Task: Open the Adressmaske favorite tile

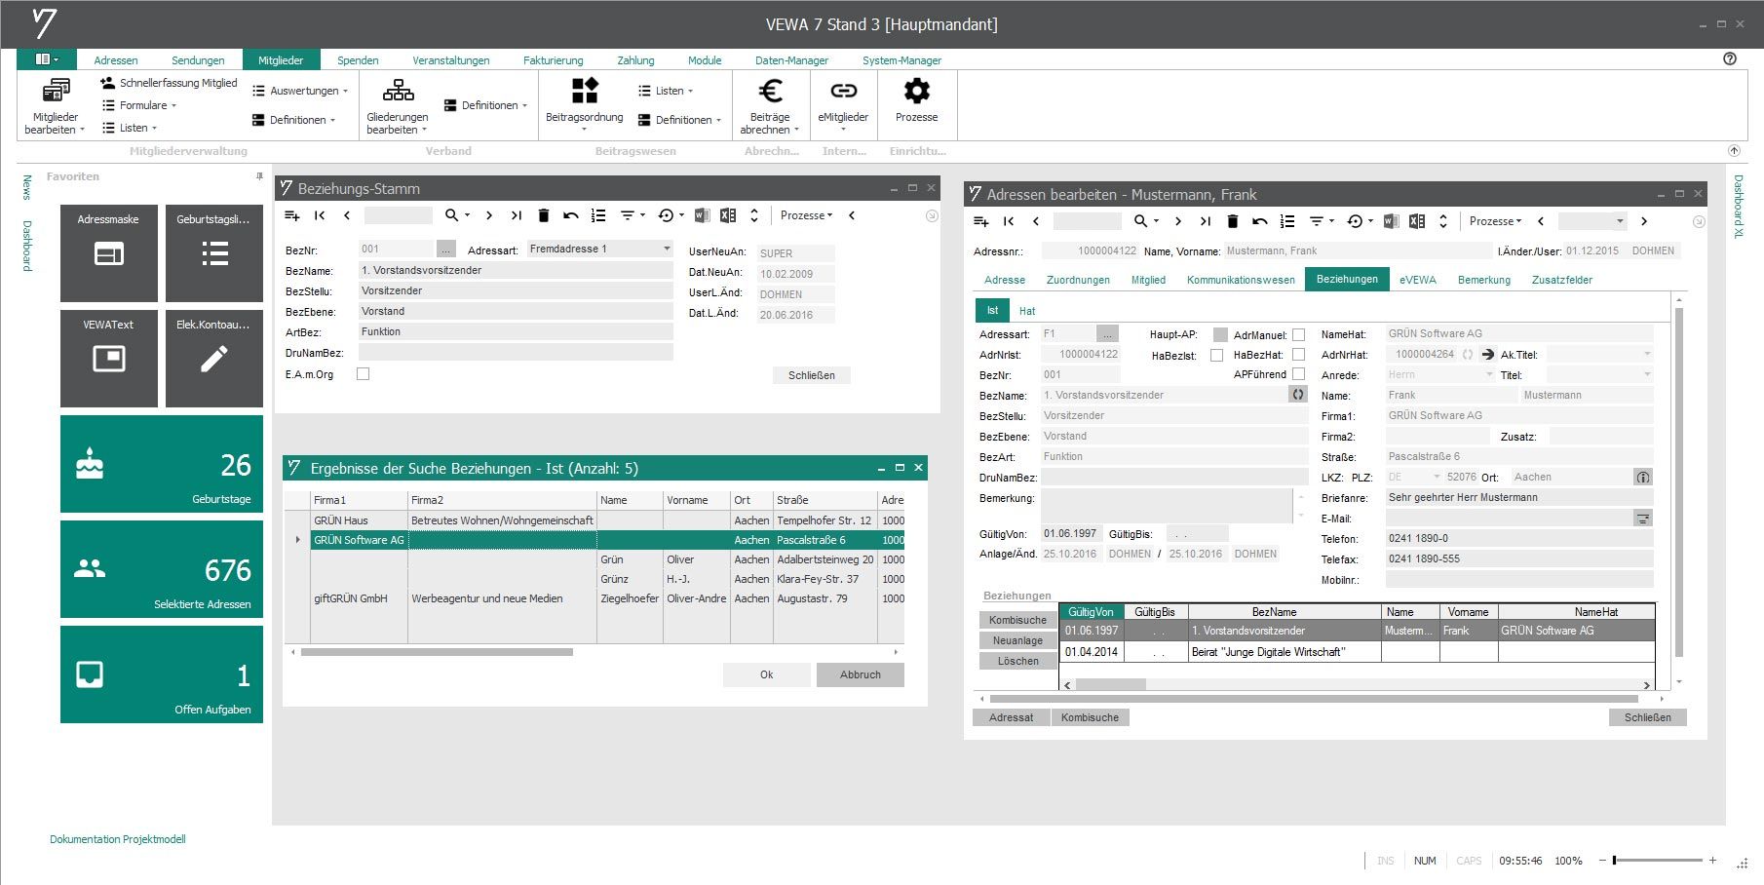Action: (x=109, y=253)
